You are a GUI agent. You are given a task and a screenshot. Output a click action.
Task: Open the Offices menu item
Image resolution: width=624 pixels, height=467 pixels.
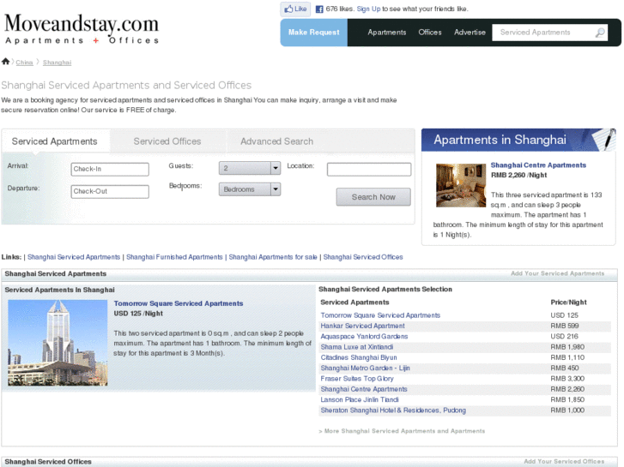(x=430, y=33)
